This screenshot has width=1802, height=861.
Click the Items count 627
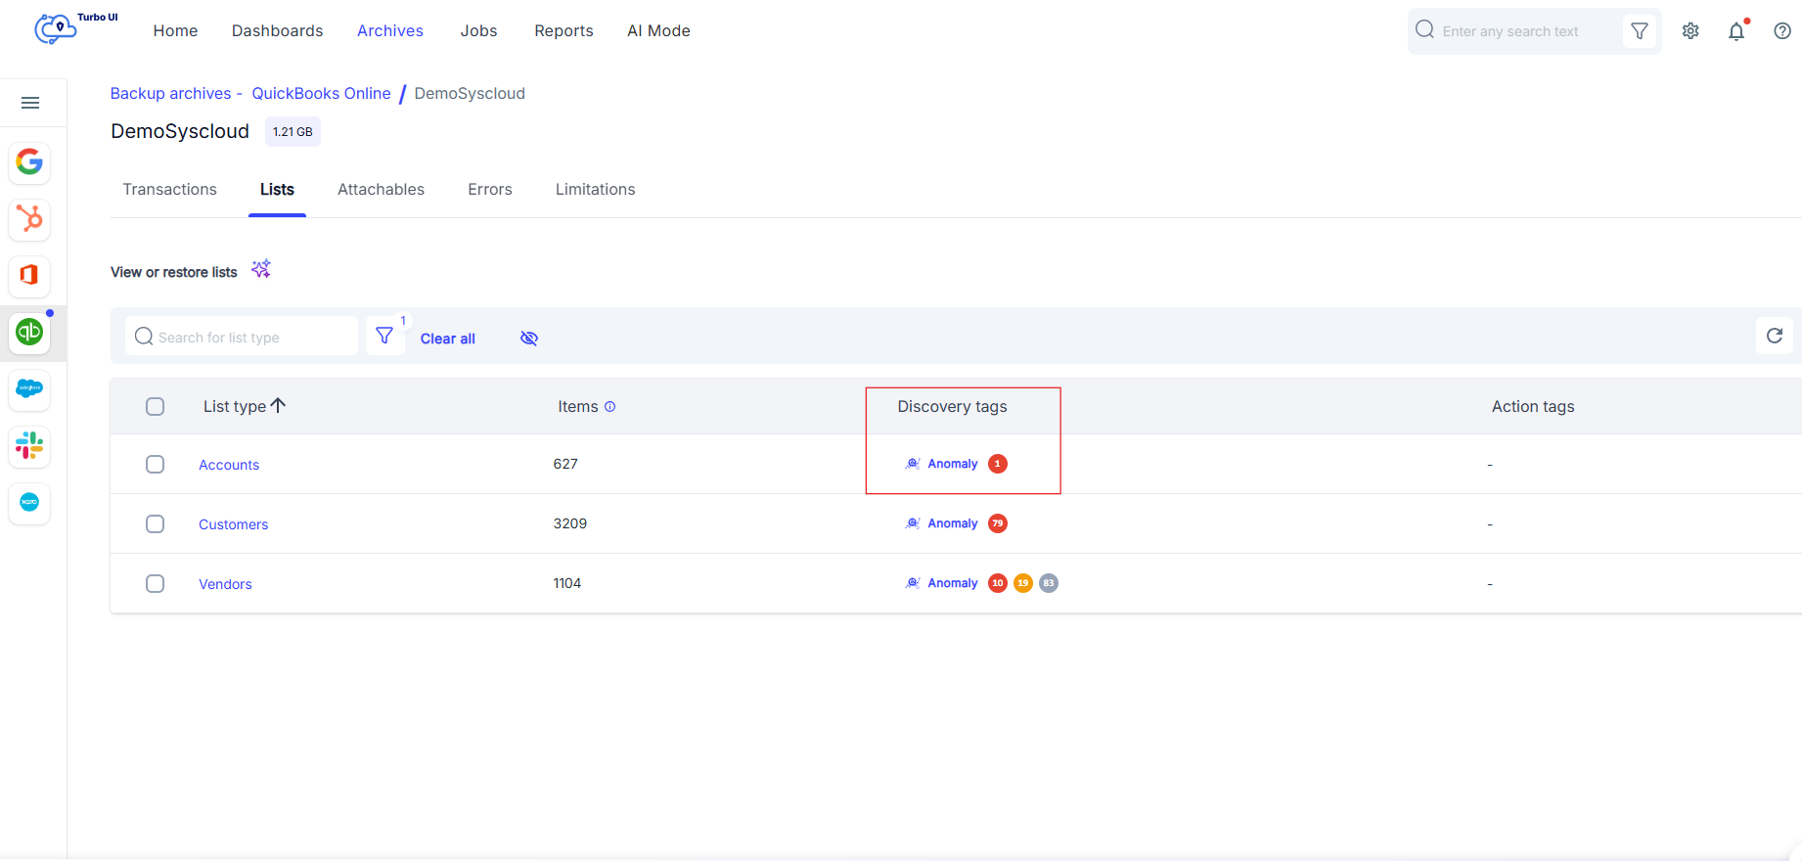(565, 464)
